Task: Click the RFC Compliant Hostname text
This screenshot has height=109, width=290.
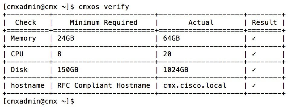Action: pos(104,85)
